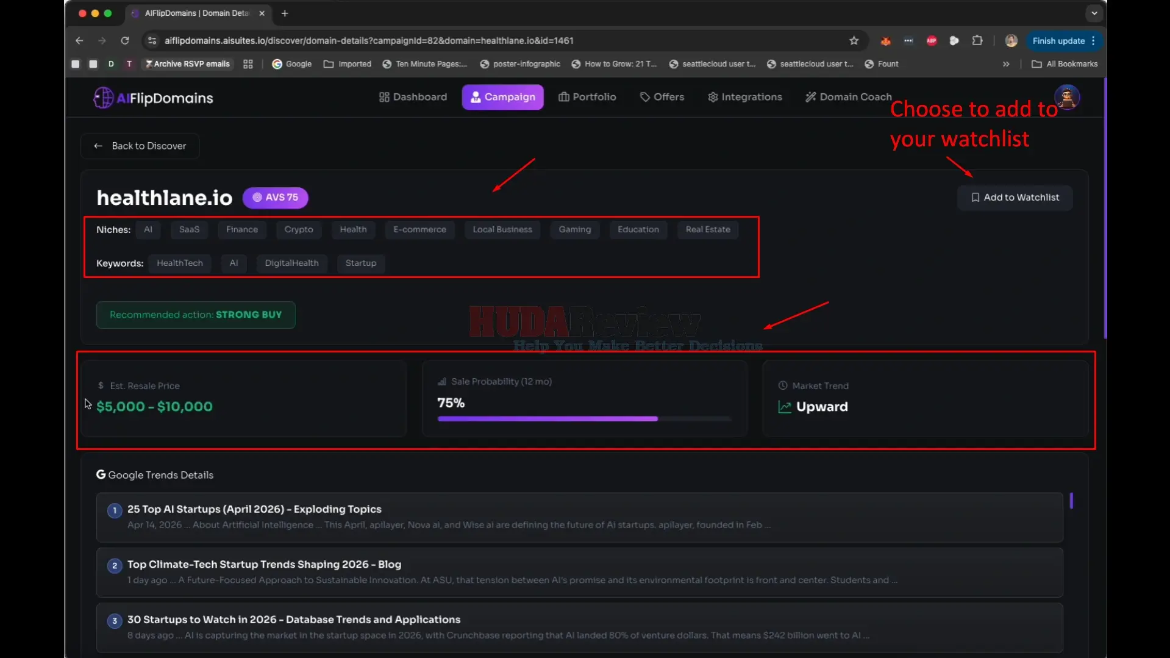Open the Offers tab
Viewport: 1170px width, 658px height.
(662, 97)
